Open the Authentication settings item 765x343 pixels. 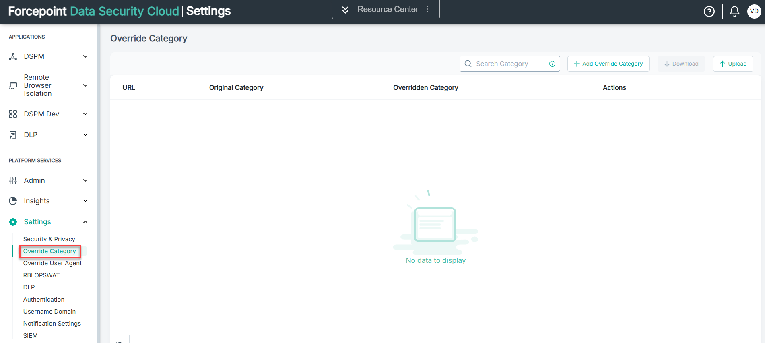click(44, 300)
